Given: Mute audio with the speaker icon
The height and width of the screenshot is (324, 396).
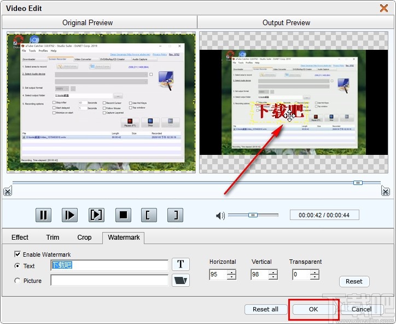Looking at the screenshot, I should 220,216.
